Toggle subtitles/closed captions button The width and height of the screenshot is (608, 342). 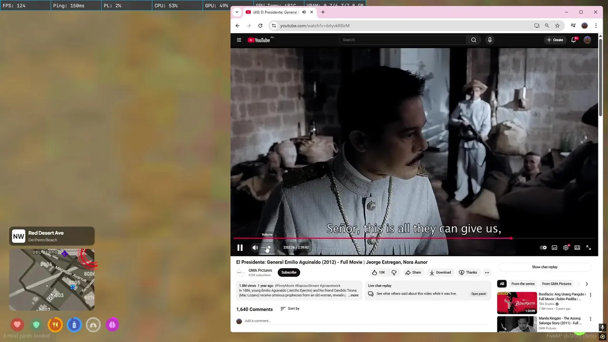tap(554, 247)
